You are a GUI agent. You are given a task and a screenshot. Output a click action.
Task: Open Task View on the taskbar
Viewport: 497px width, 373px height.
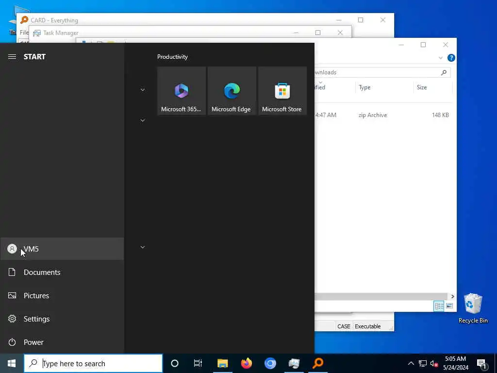point(198,363)
